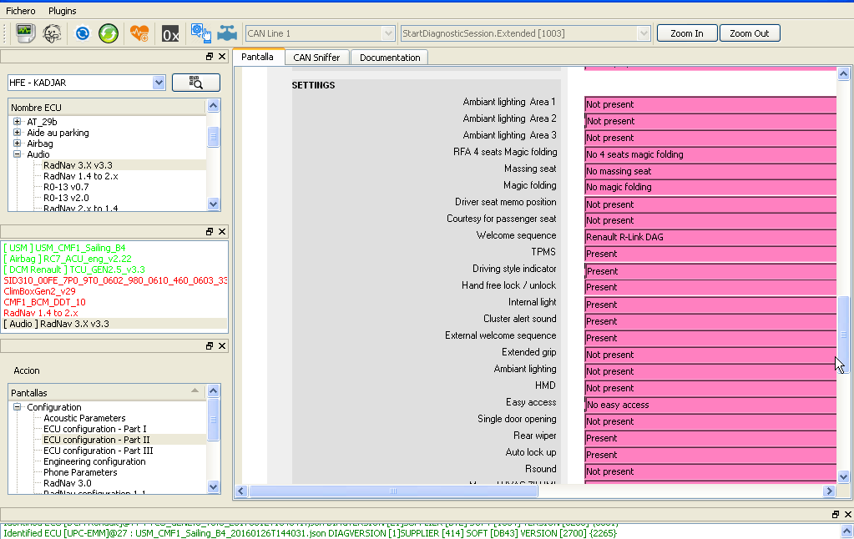Undock the ECU list panel

pos(210,57)
